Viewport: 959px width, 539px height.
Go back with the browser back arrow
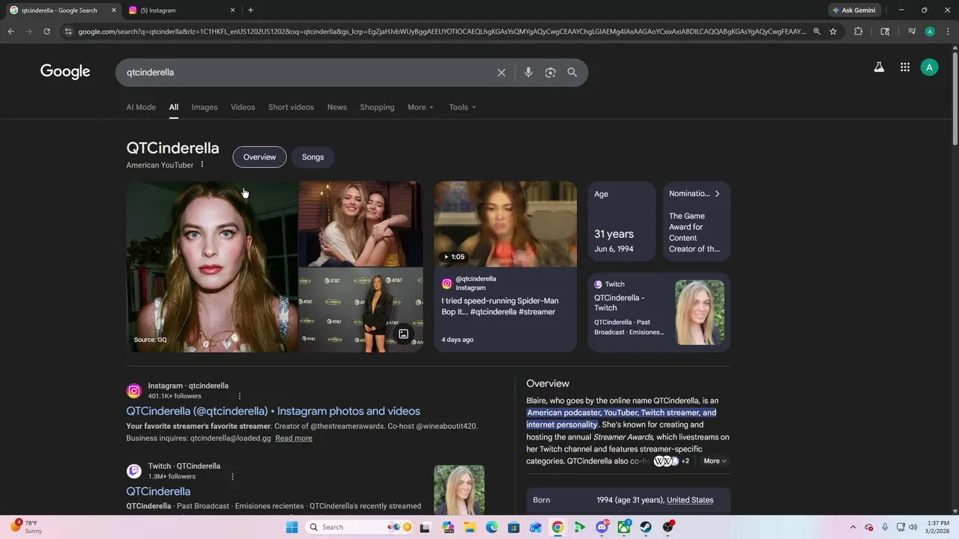(x=10, y=31)
